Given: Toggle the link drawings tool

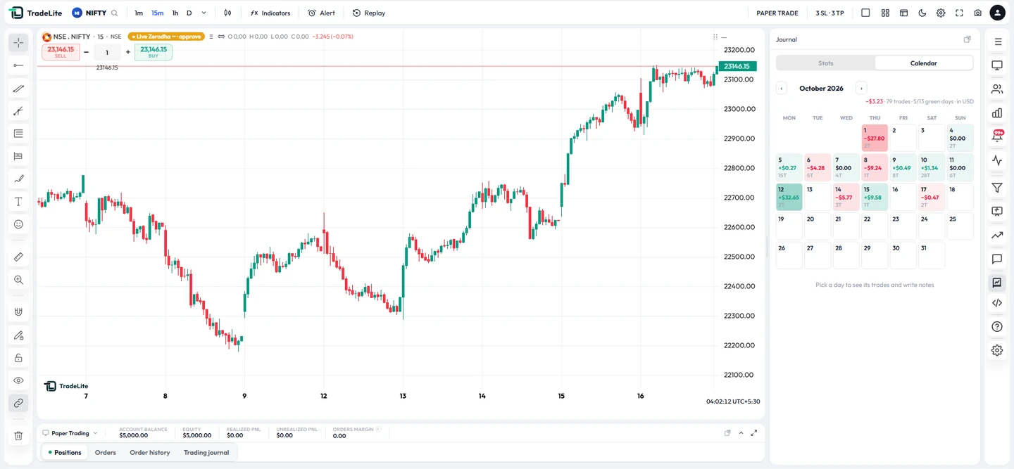Looking at the screenshot, I should (18, 404).
